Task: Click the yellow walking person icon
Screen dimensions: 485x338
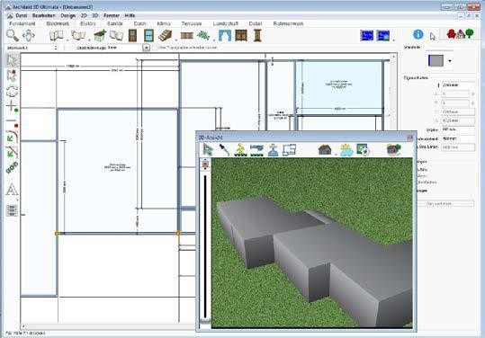Action: coord(240,150)
